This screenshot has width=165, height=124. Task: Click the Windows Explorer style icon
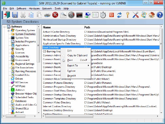[144, 15]
